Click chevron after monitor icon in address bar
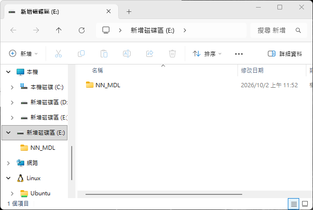The width and height of the screenshot is (313, 210). point(120,30)
